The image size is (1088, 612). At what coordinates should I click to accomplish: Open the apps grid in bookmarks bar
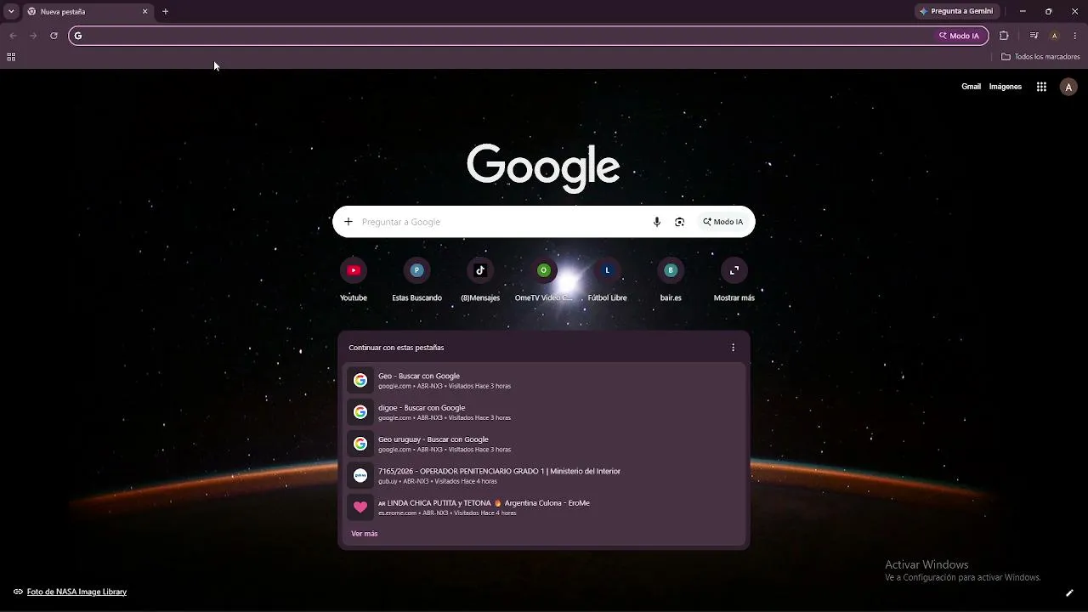[11, 57]
